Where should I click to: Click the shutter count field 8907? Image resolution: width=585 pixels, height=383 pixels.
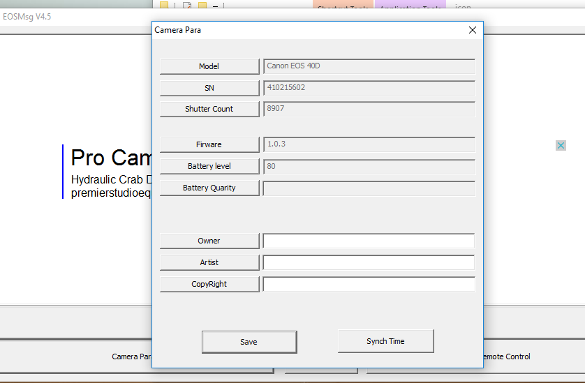pos(369,109)
